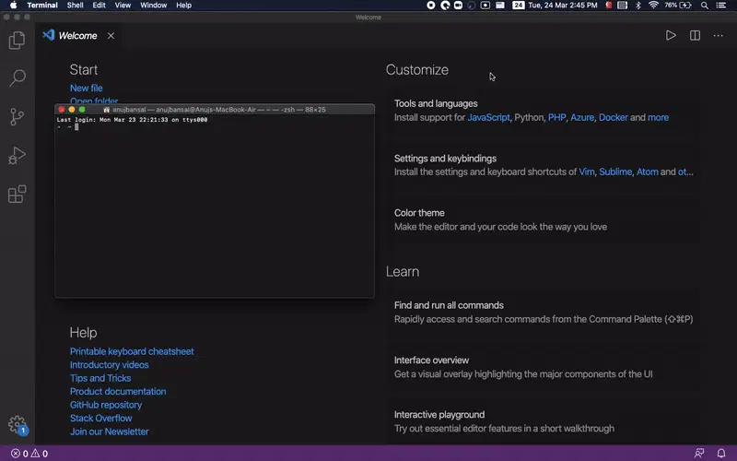Open the More Actions ellipsis menu
737x461 pixels.
click(719, 35)
